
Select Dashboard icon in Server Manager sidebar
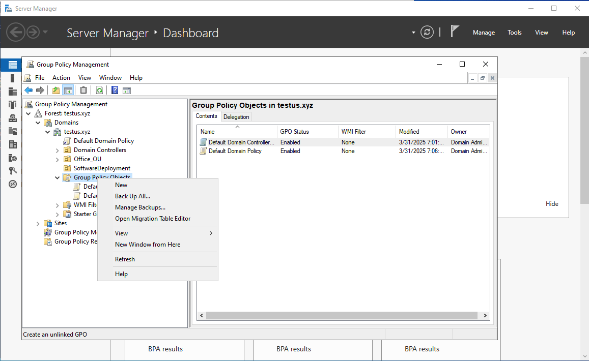click(x=13, y=65)
